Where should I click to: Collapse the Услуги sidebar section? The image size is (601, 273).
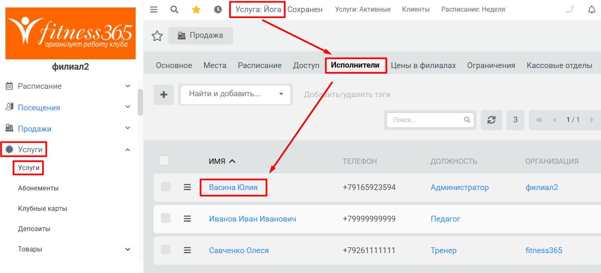point(128,150)
